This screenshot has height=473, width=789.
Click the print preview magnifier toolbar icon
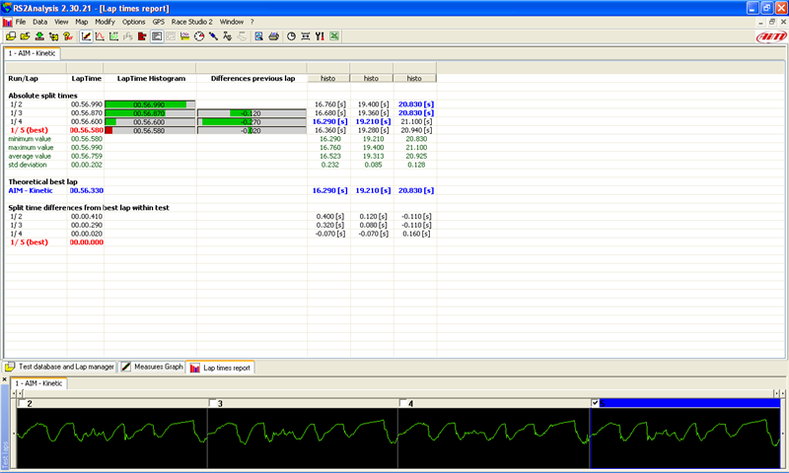pos(258,36)
